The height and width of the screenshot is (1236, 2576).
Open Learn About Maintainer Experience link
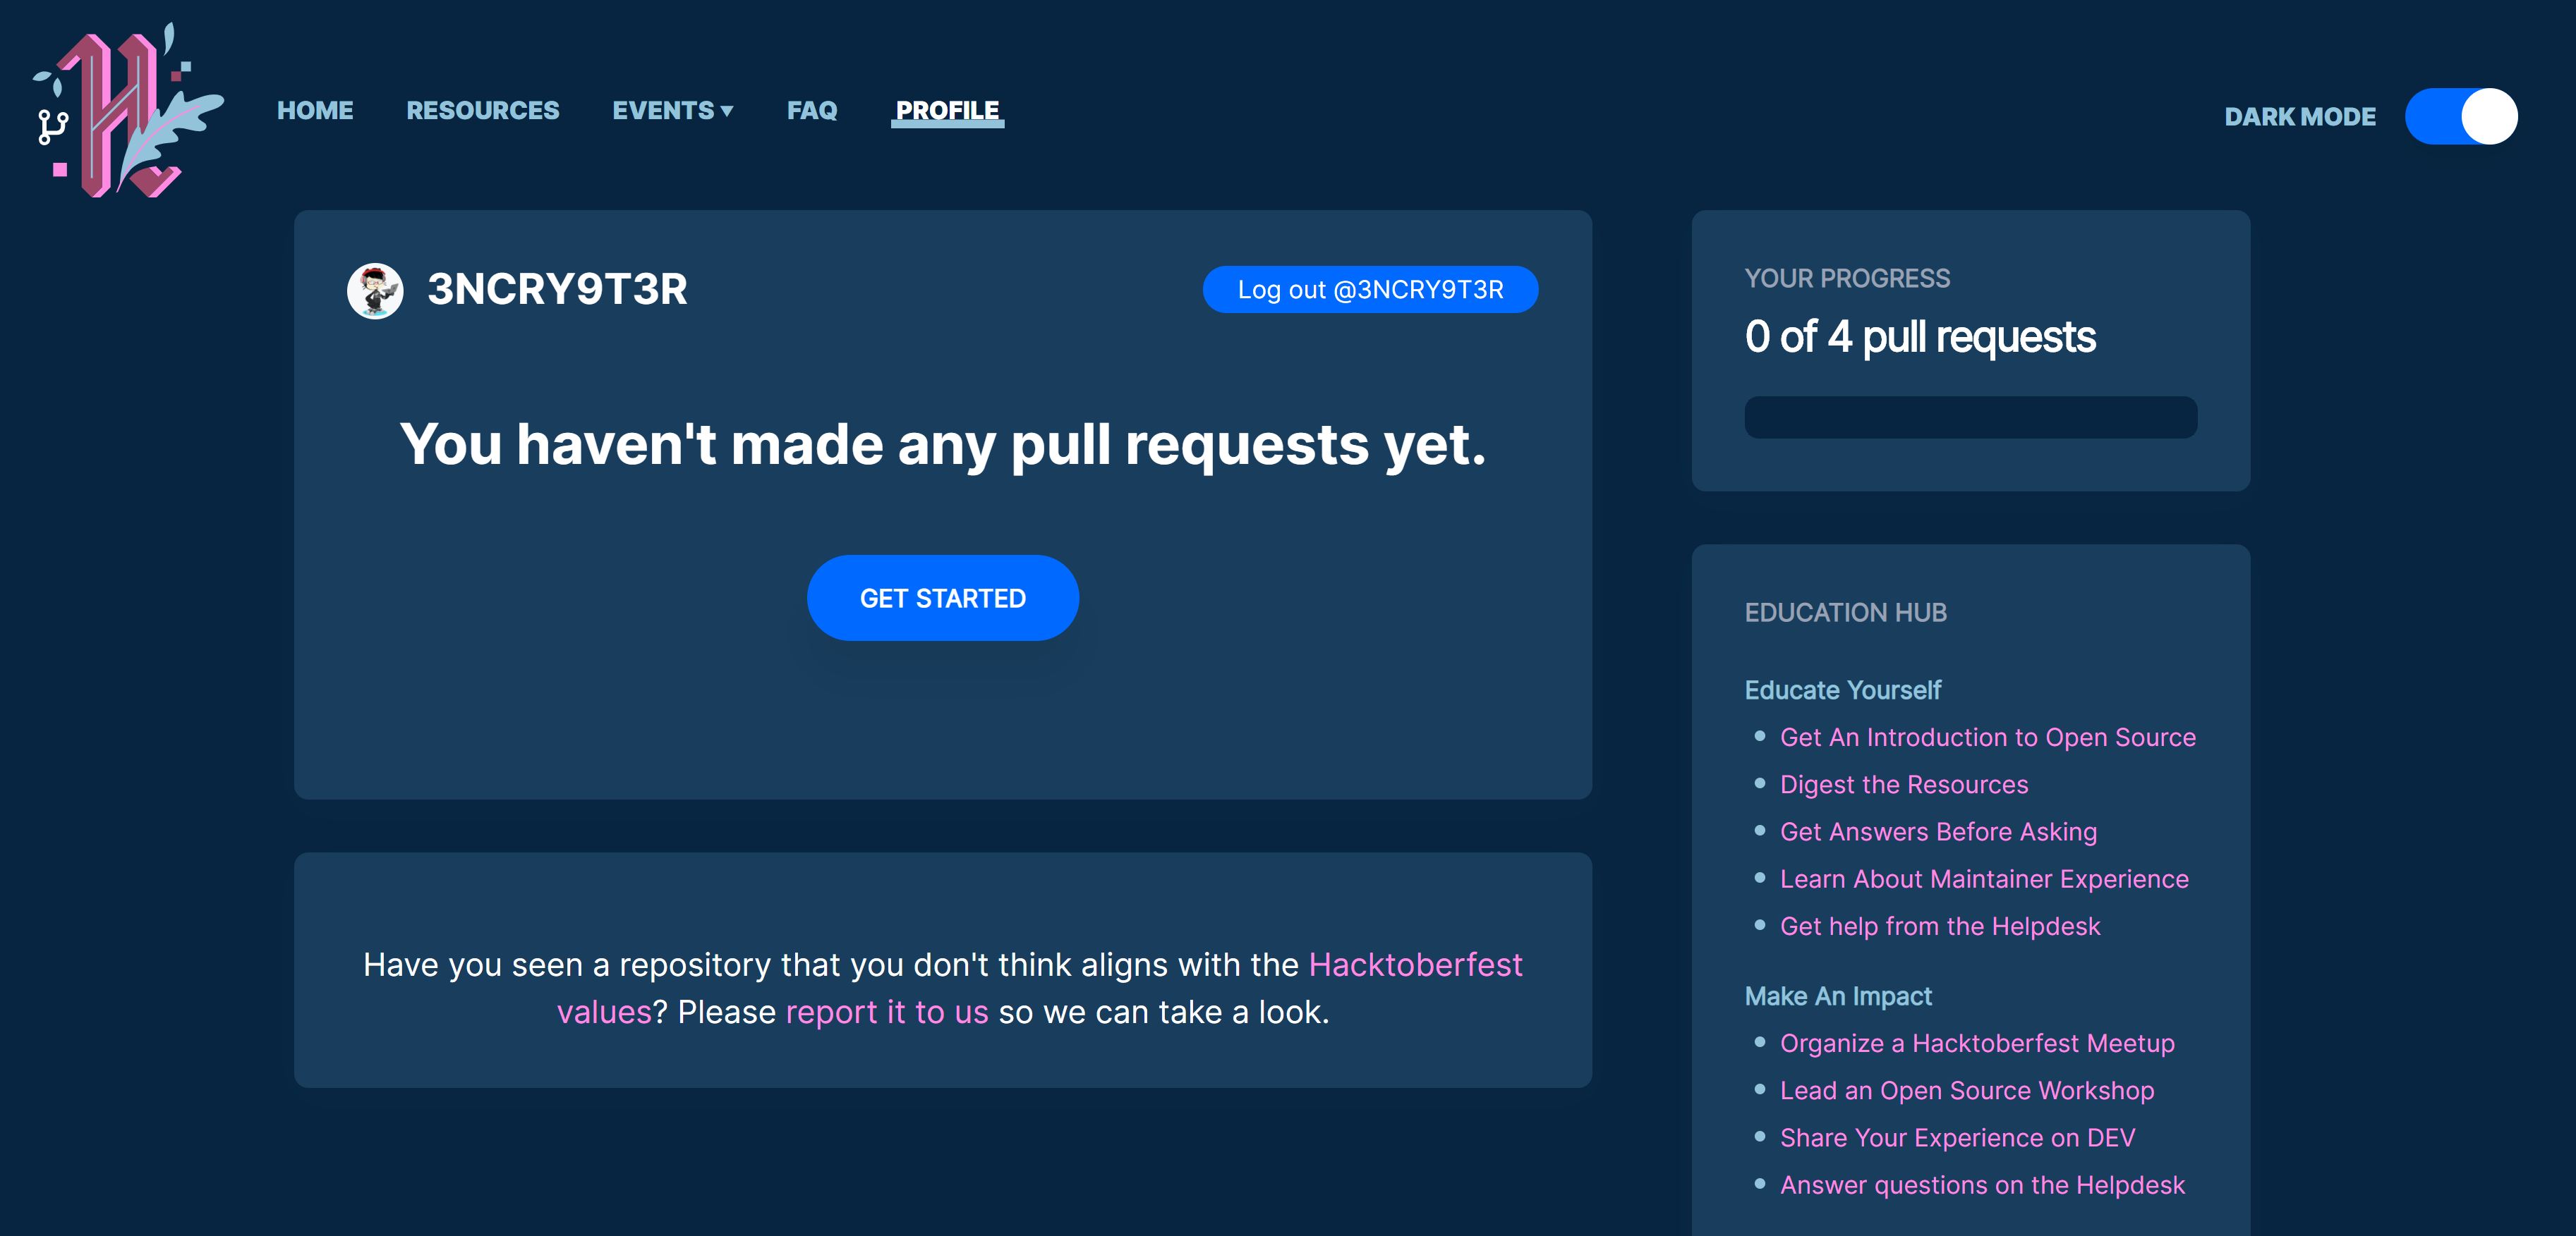point(1983,879)
